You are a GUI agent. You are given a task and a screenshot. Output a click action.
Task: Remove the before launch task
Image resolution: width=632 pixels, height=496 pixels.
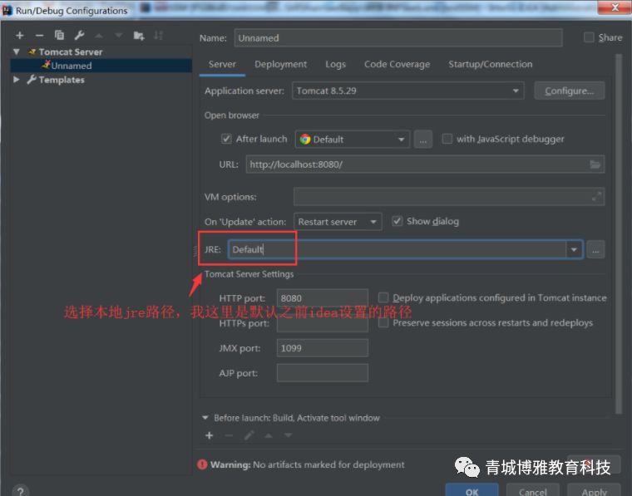point(229,435)
